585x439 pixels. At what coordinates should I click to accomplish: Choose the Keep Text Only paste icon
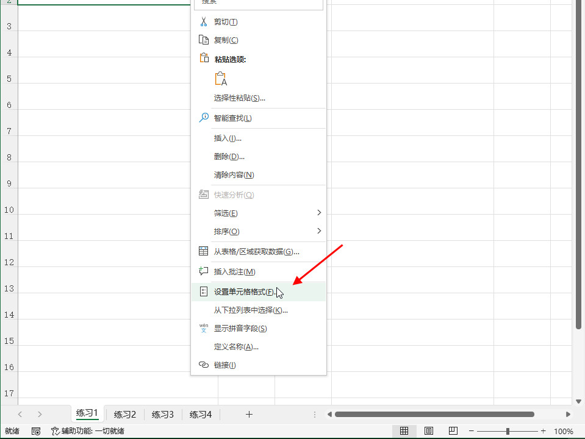pos(221,79)
